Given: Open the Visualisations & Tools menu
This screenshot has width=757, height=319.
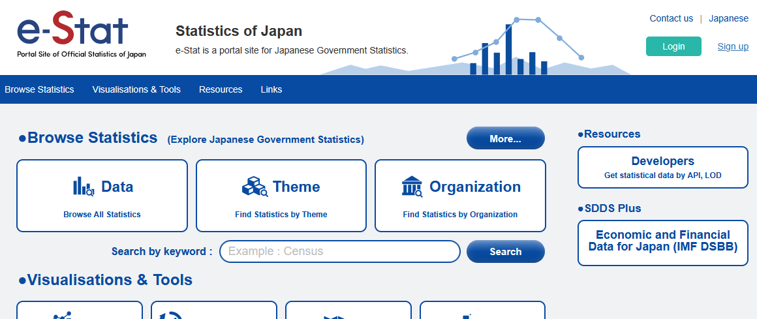Looking at the screenshot, I should click(x=136, y=89).
